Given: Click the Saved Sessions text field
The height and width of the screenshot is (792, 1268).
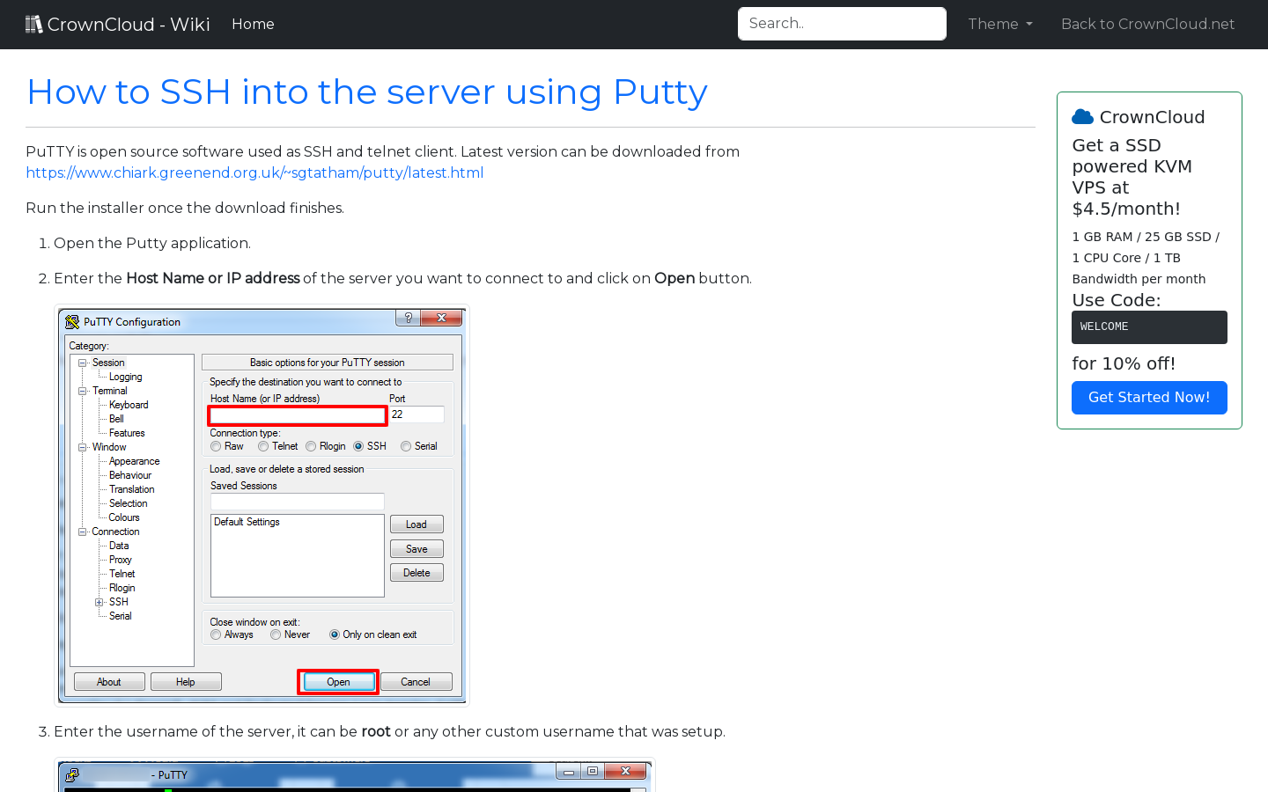Looking at the screenshot, I should point(298,502).
